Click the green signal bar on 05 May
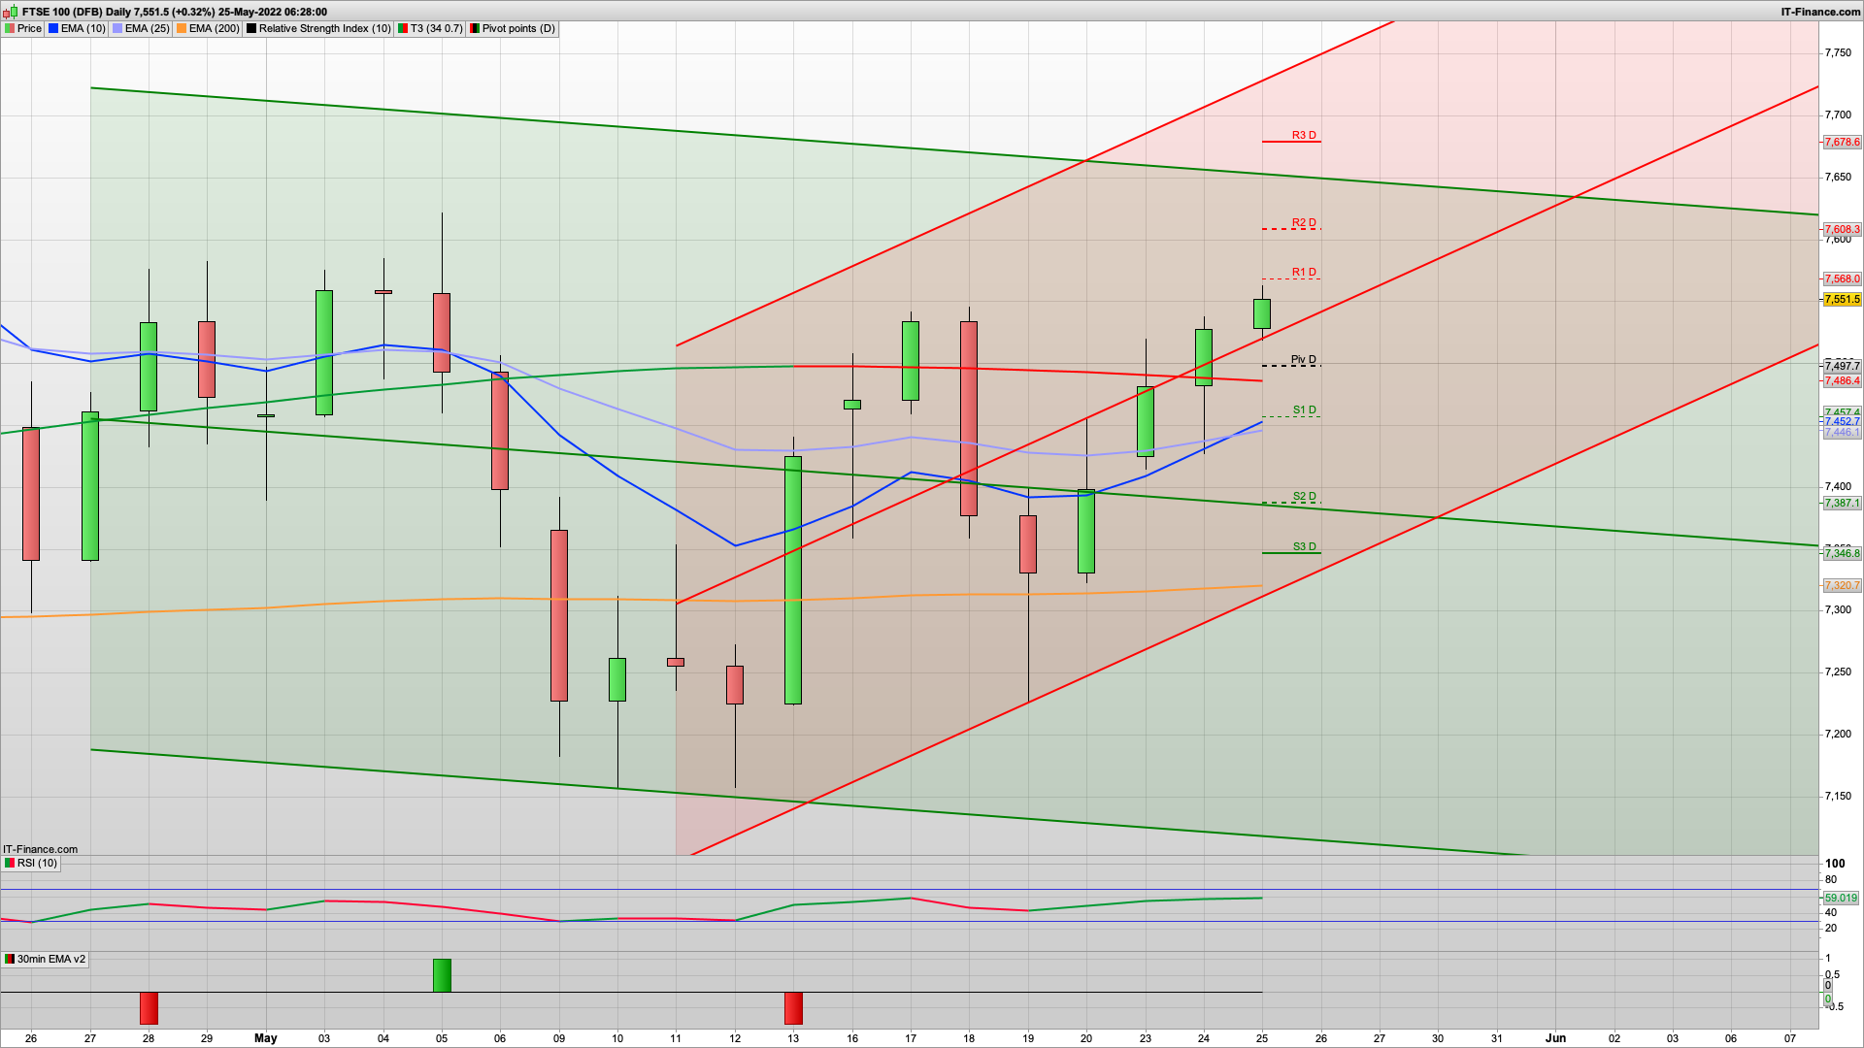Image resolution: width=1864 pixels, height=1048 pixels. [442, 975]
